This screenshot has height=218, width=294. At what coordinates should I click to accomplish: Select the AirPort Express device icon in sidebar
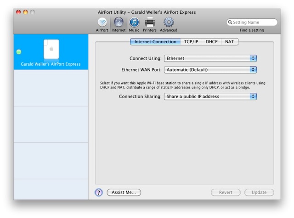(51, 49)
